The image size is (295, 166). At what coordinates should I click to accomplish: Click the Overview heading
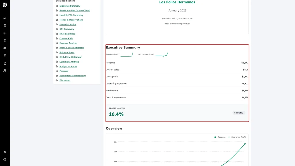pyautogui.click(x=114, y=128)
